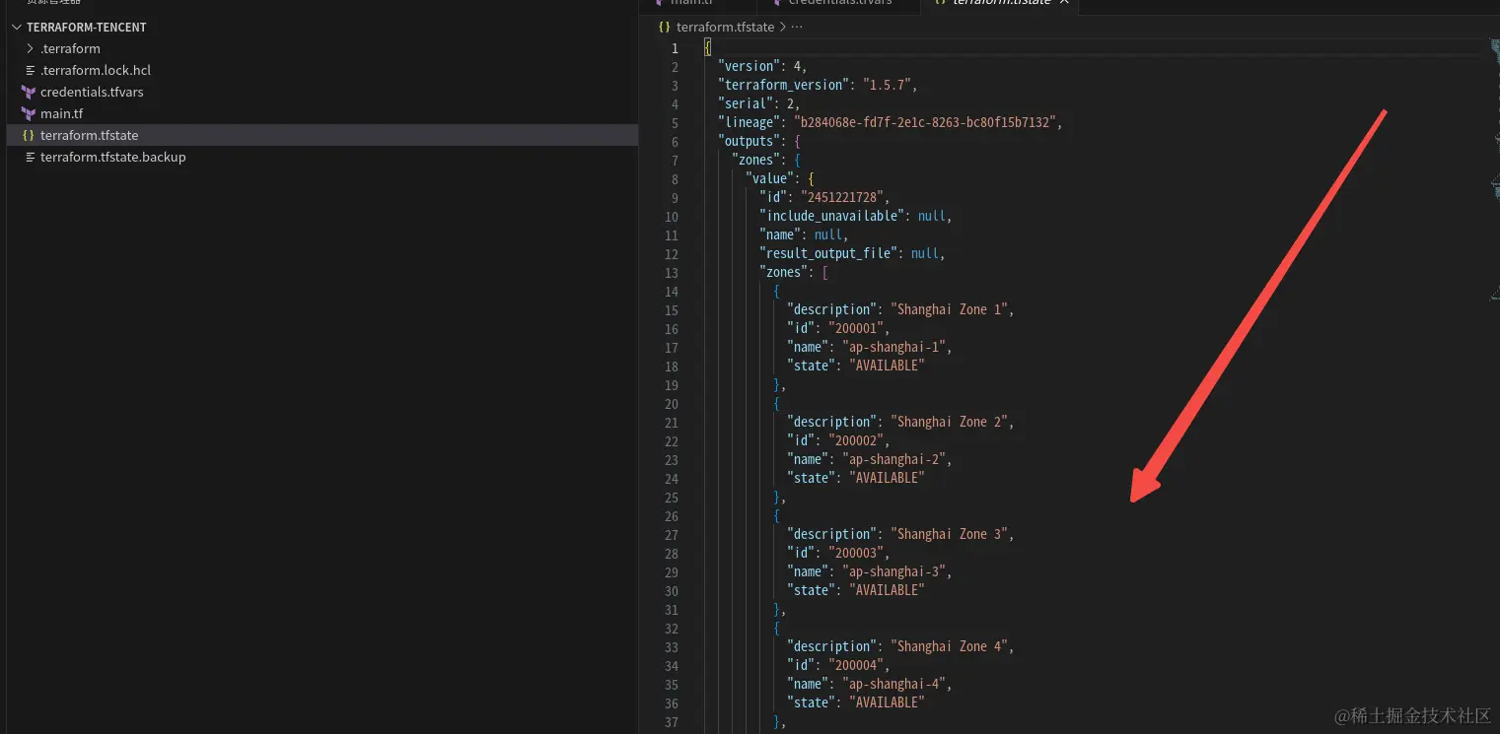
Task: Click the "ap-shanghai-1" name value
Action: (x=893, y=347)
